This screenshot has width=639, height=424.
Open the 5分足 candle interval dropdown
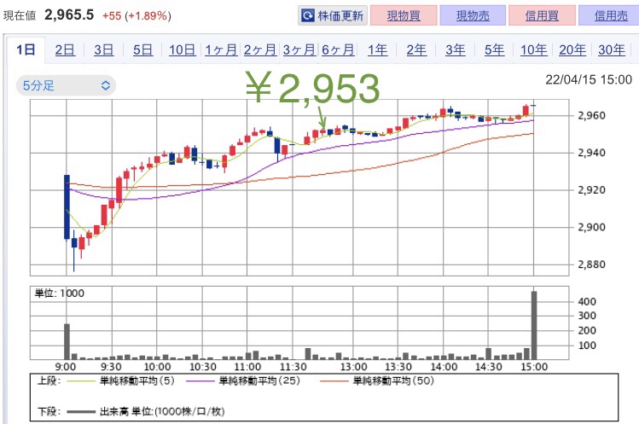point(66,85)
